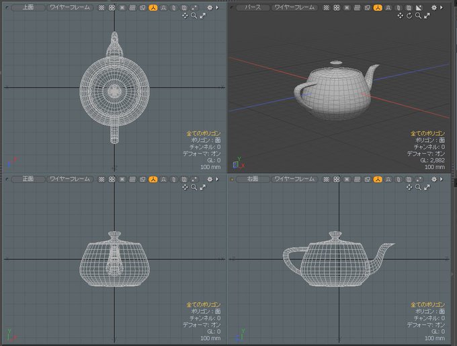Click the shaded teapot in パース viewport
The width and height of the screenshot is (457, 346).
coord(337,90)
